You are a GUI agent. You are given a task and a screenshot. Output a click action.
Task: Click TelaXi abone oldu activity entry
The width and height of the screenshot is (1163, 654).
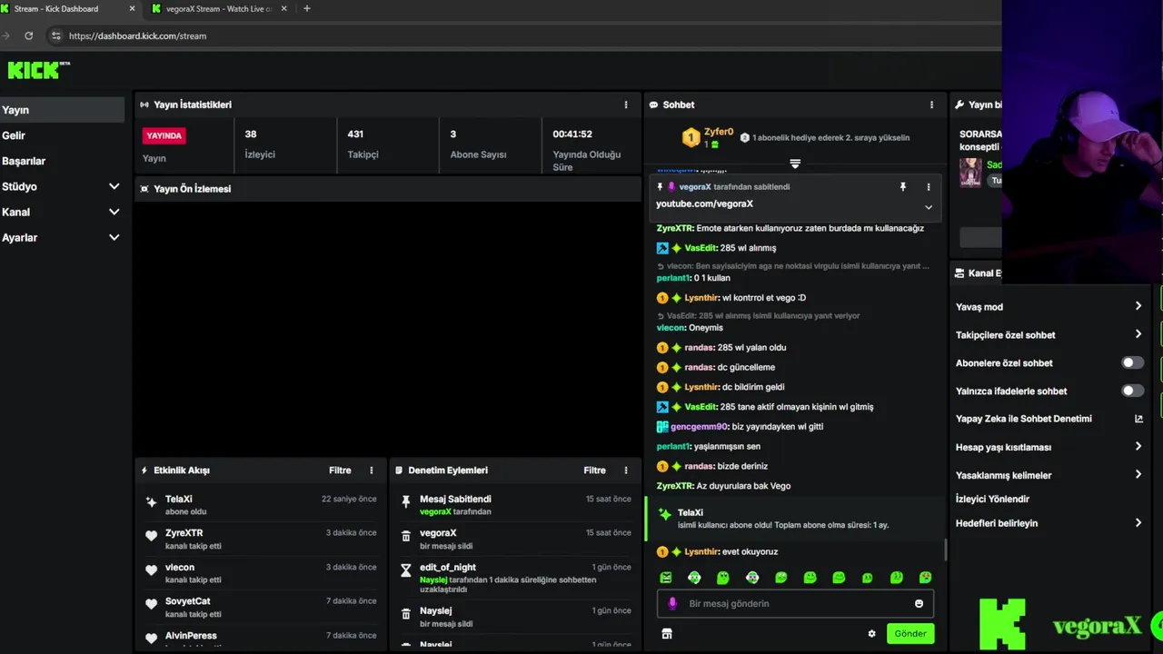click(261, 505)
